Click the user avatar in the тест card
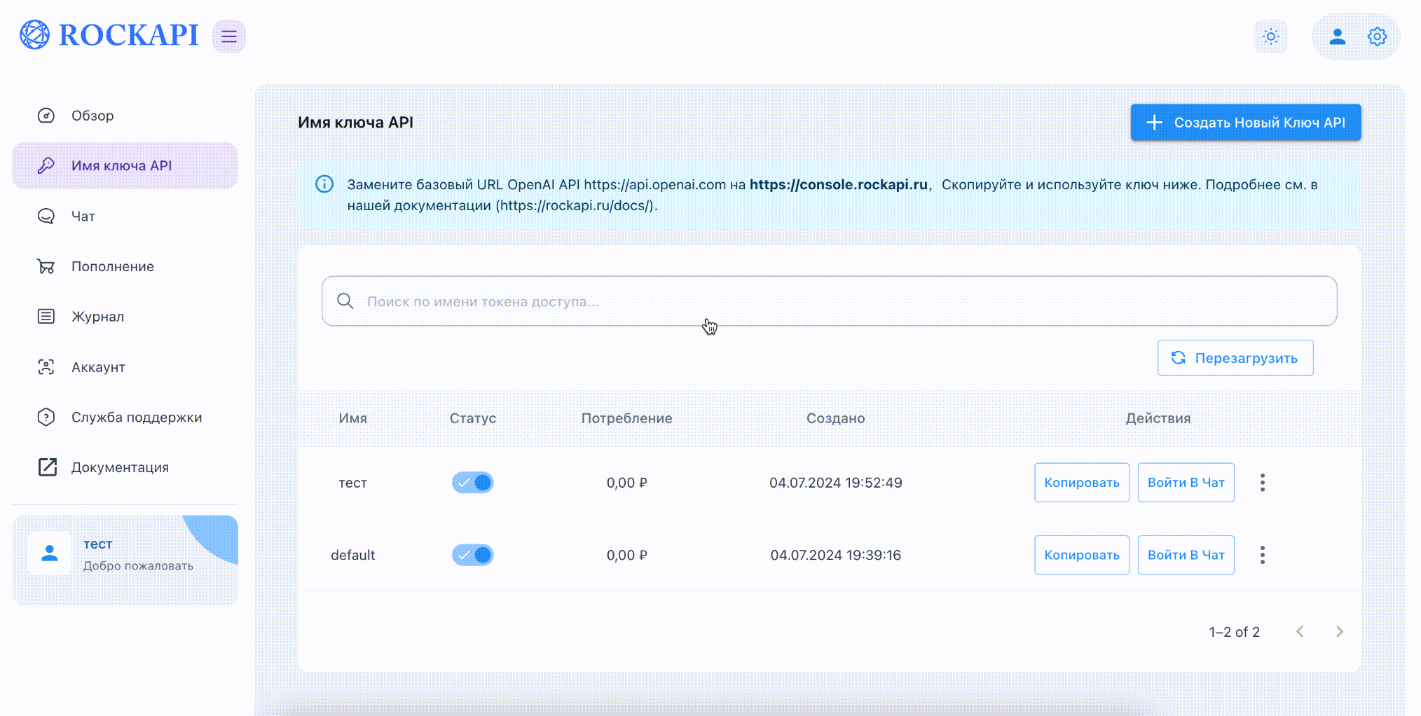The width and height of the screenshot is (1421, 716). [49, 553]
